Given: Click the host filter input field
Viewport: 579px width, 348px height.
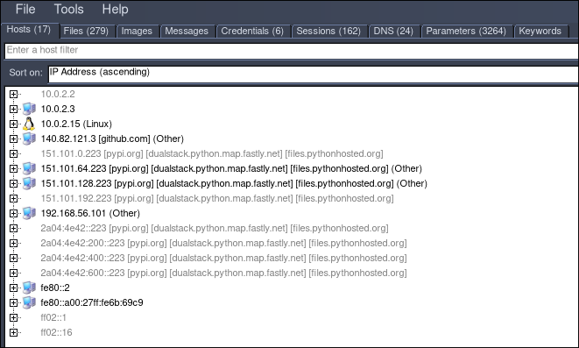Looking at the screenshot, I should click(292, 51).
